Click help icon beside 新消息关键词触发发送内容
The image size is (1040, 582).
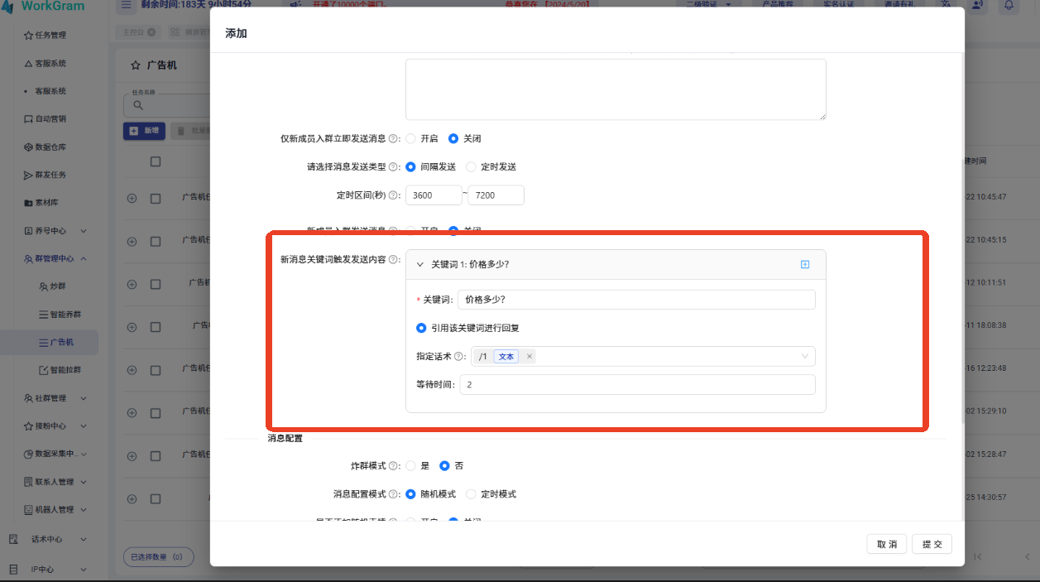394,260
